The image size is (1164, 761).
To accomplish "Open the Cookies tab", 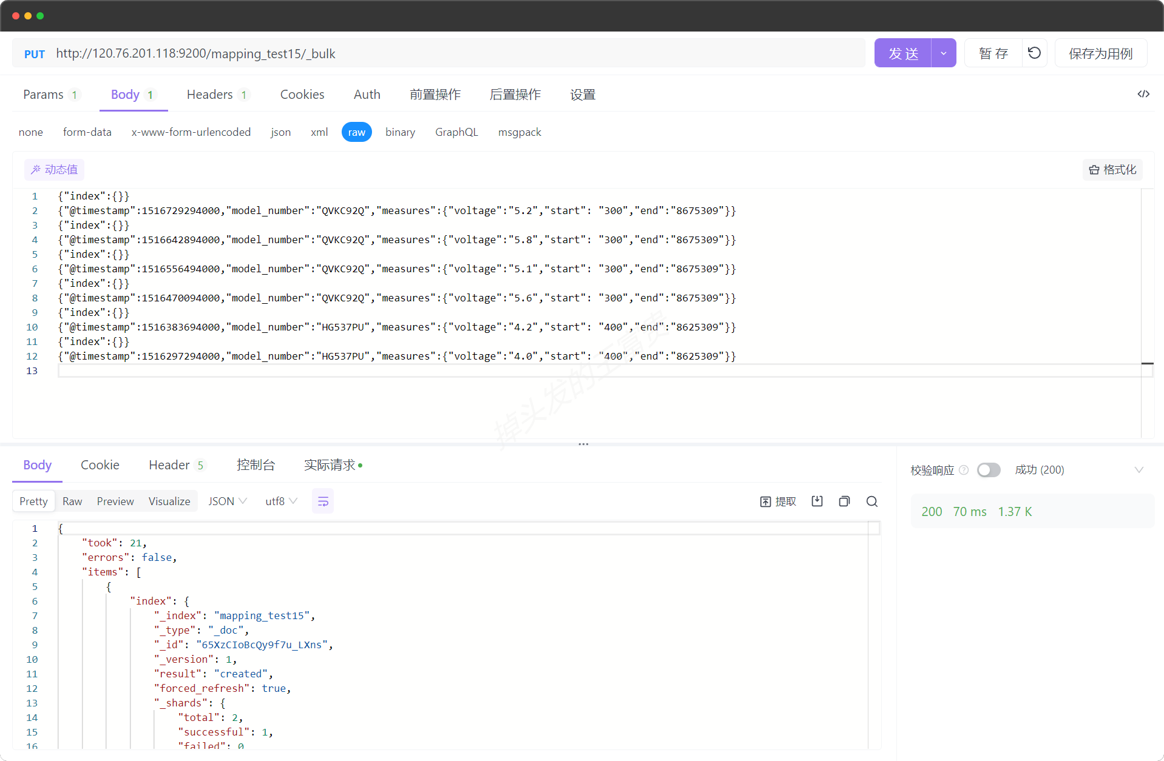I will tap(302, 95).
